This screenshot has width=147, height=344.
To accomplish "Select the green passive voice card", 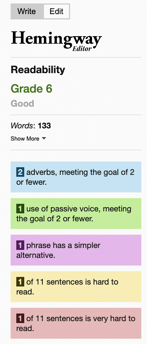I will pyautogui.click(x=76, y=213).
